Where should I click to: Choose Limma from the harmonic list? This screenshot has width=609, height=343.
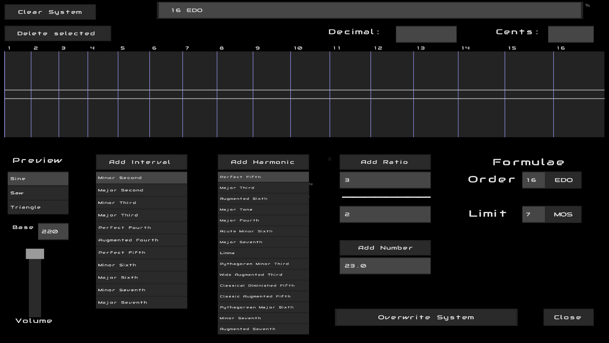click(263, 253)
